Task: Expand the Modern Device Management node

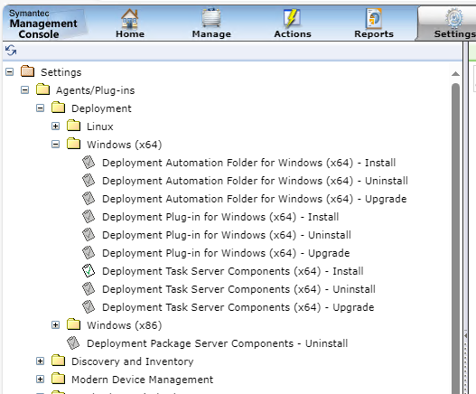Action: 40,380
